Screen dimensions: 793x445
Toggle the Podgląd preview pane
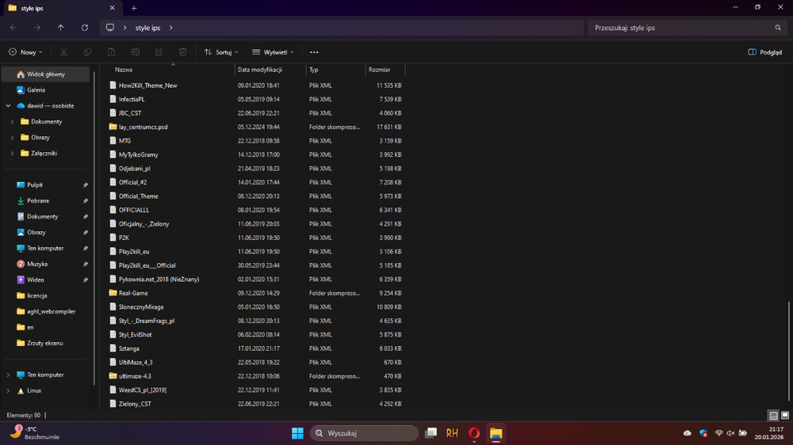764,52
